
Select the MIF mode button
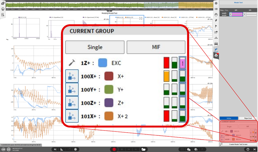(x=156, y=47)
